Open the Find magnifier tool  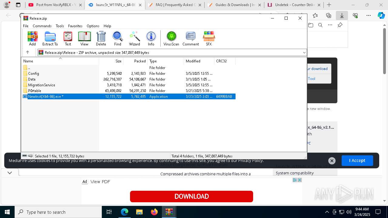(118, 38)
